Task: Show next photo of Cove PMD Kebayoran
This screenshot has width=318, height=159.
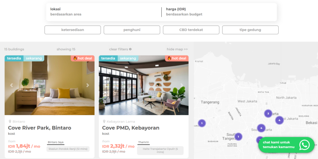Action: tap(182, 85)
